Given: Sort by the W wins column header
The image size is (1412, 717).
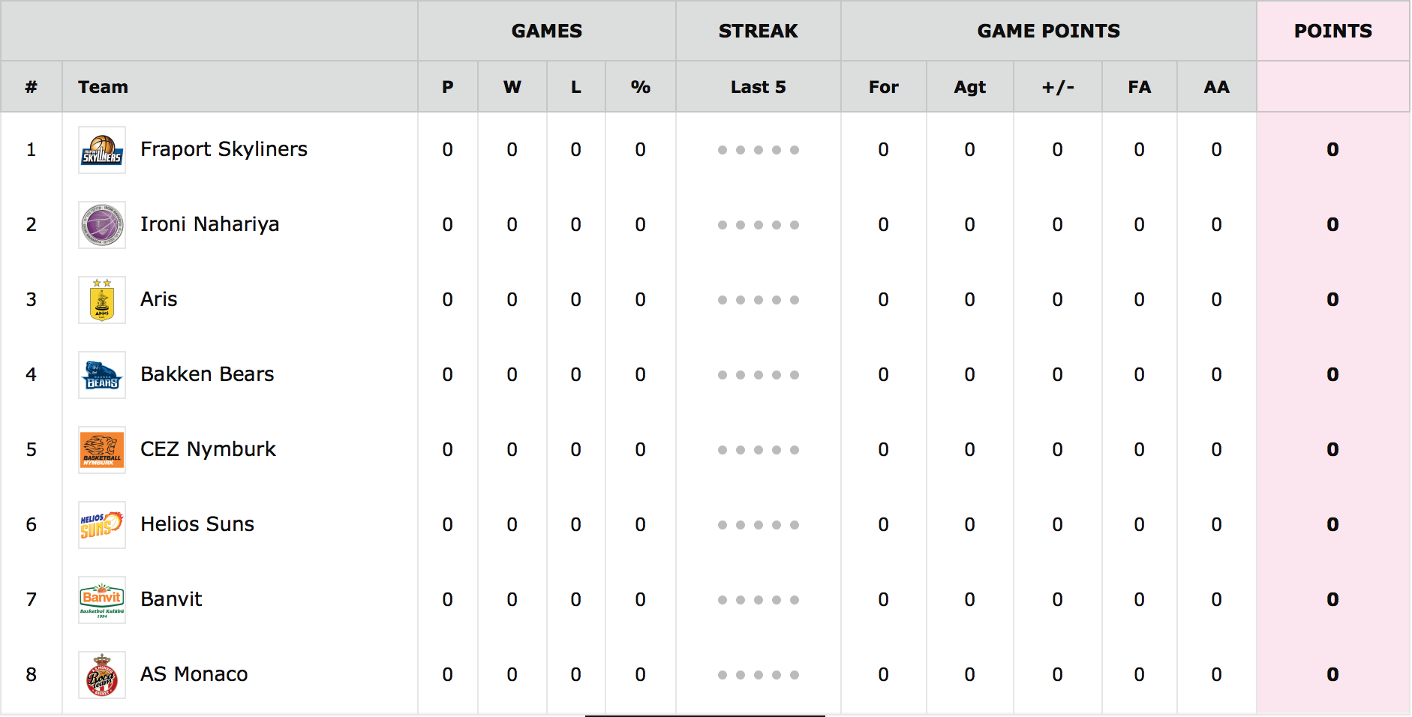Looking at the screenshot, I should point(512,87).
